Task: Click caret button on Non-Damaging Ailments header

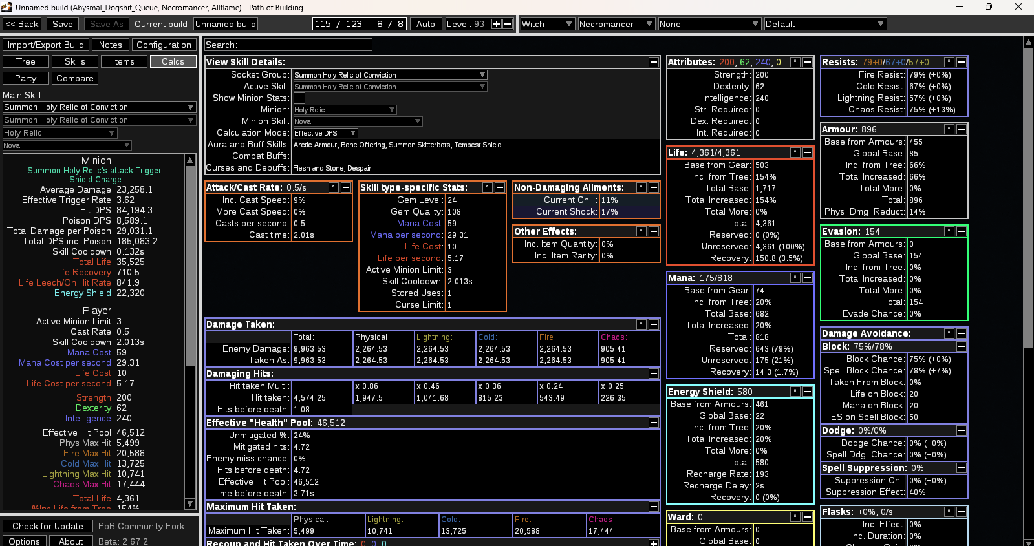Action: click(641, 187)
